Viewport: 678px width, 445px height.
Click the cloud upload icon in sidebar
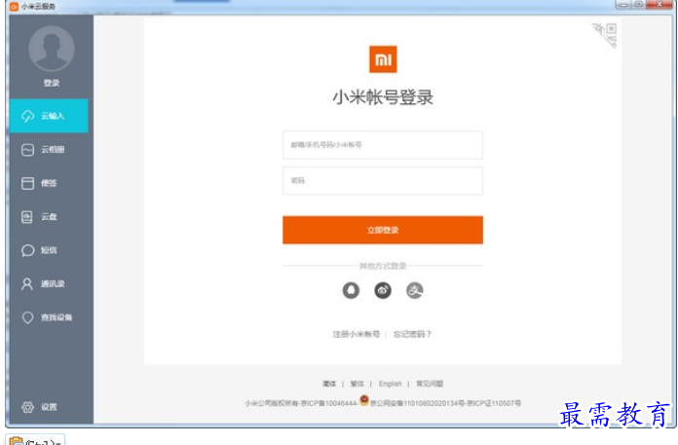[27, 116]
